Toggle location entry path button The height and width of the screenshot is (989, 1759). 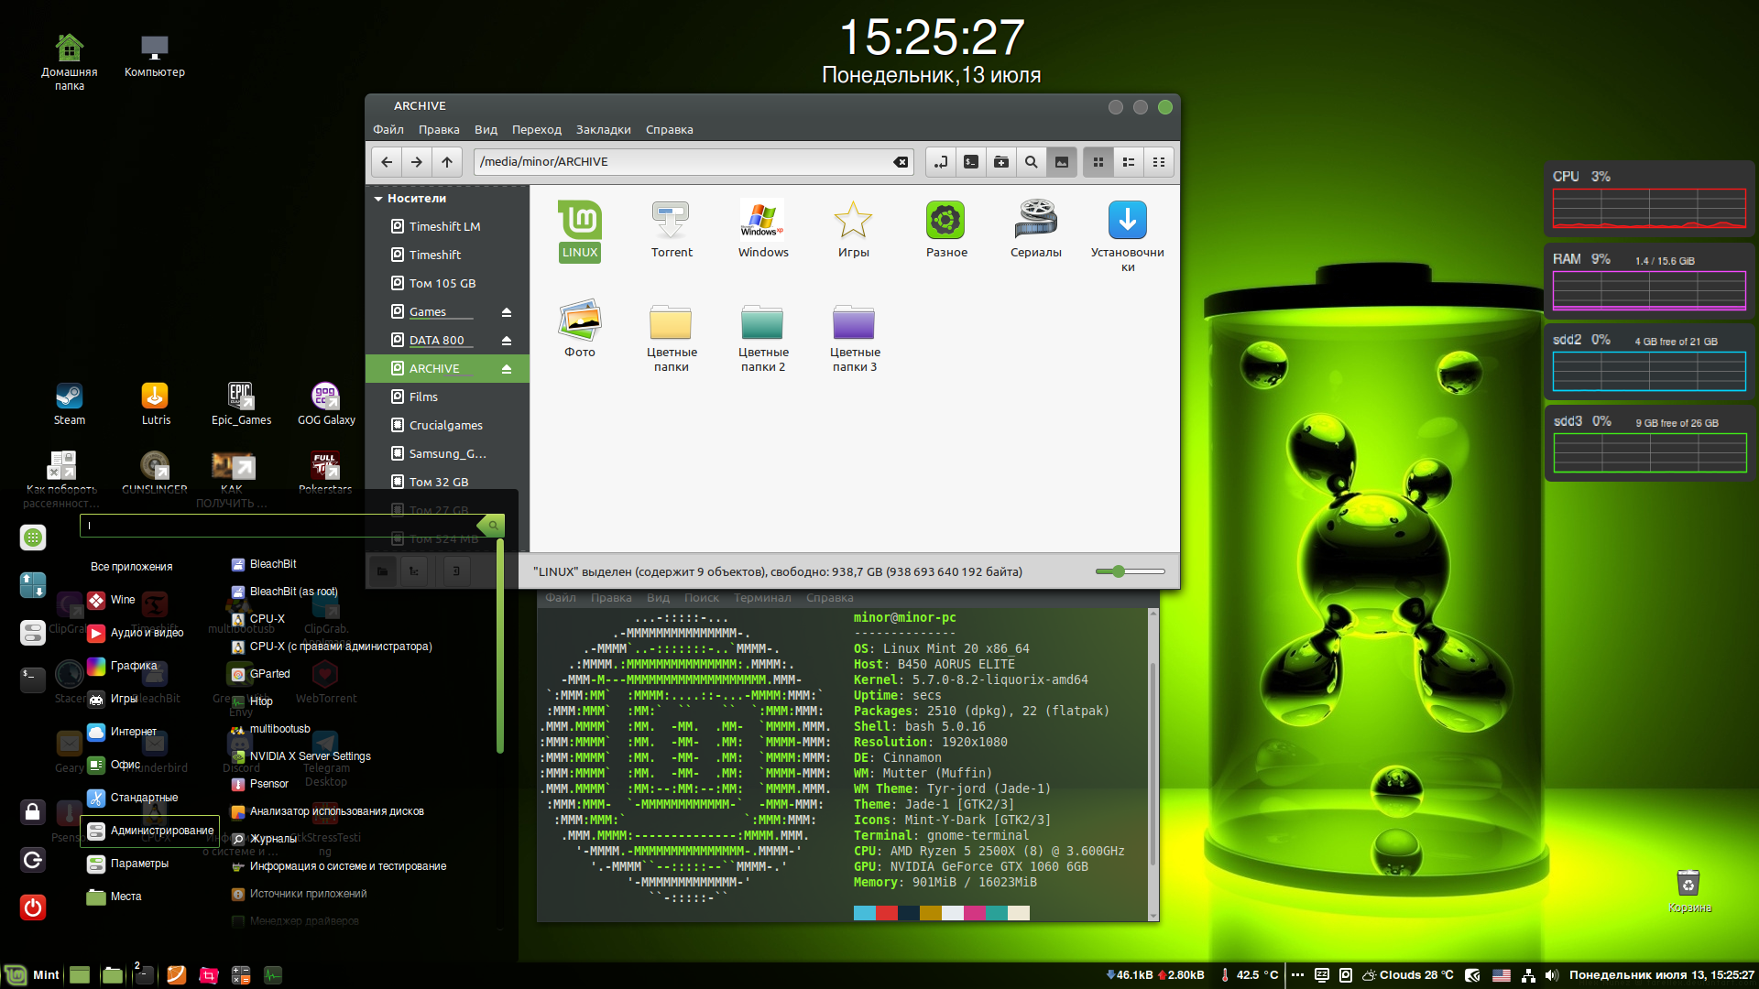click(x=941, y=162)
